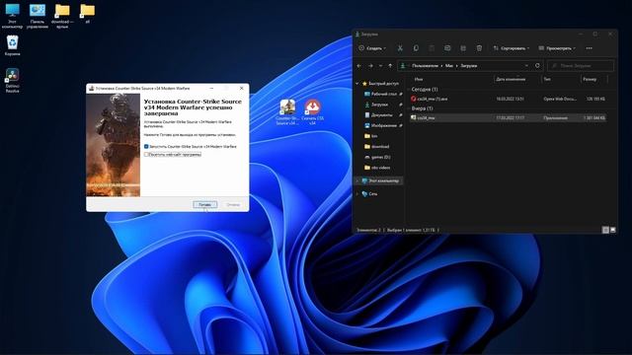Open the three-dots More menu in Explorer

click(589, 48)
